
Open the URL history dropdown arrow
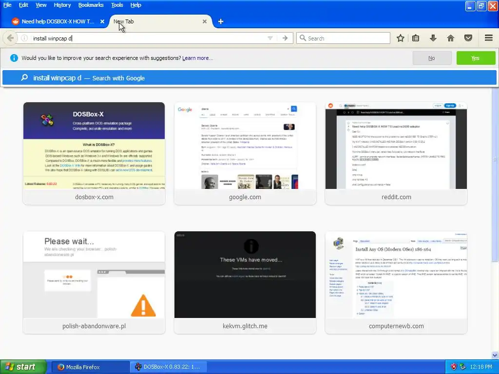(x=270, y=38)
